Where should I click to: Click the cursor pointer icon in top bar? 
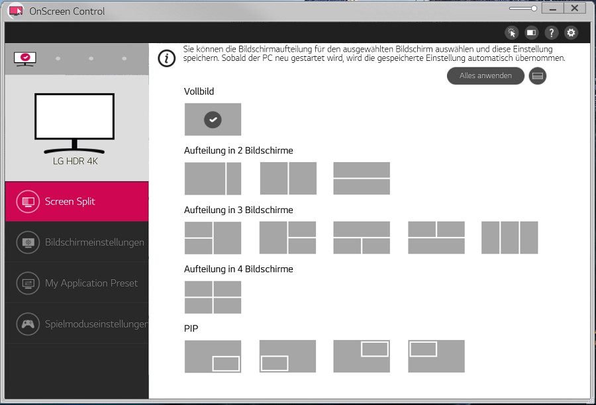512,32
